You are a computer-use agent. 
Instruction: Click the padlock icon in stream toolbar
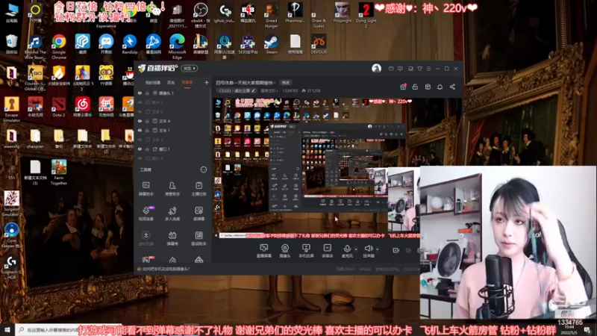pos(415,87)
